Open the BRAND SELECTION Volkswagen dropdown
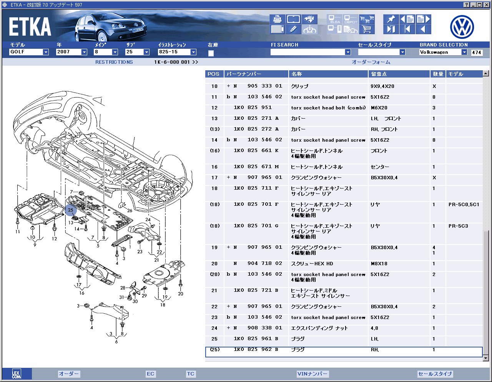The image size is (492, 382). pyautogui.click(x=464, y=52)
